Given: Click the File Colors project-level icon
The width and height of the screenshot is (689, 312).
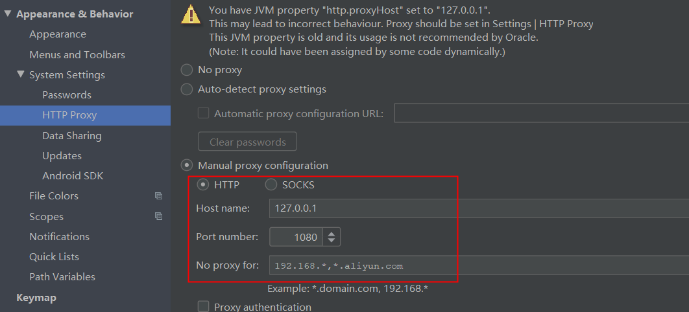Looking at the screenshot, I should pos(158,196).
